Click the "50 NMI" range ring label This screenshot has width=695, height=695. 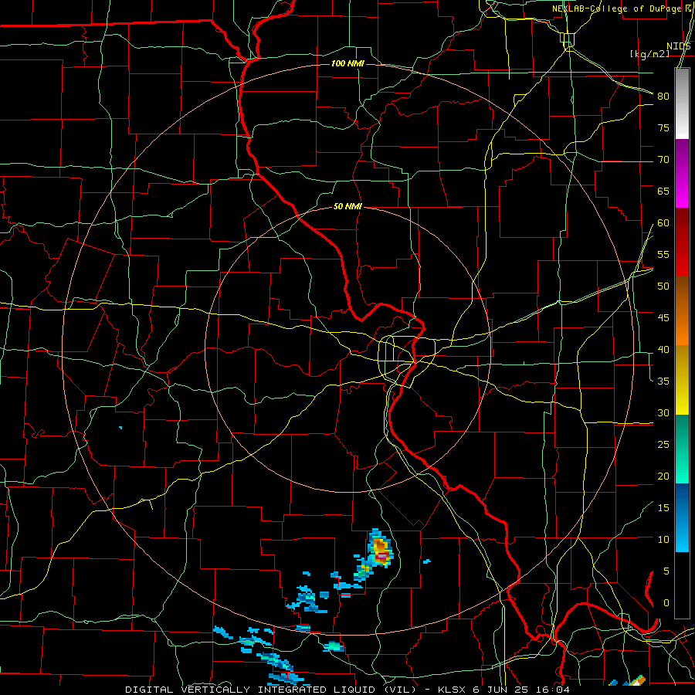[x=347, y=206]
